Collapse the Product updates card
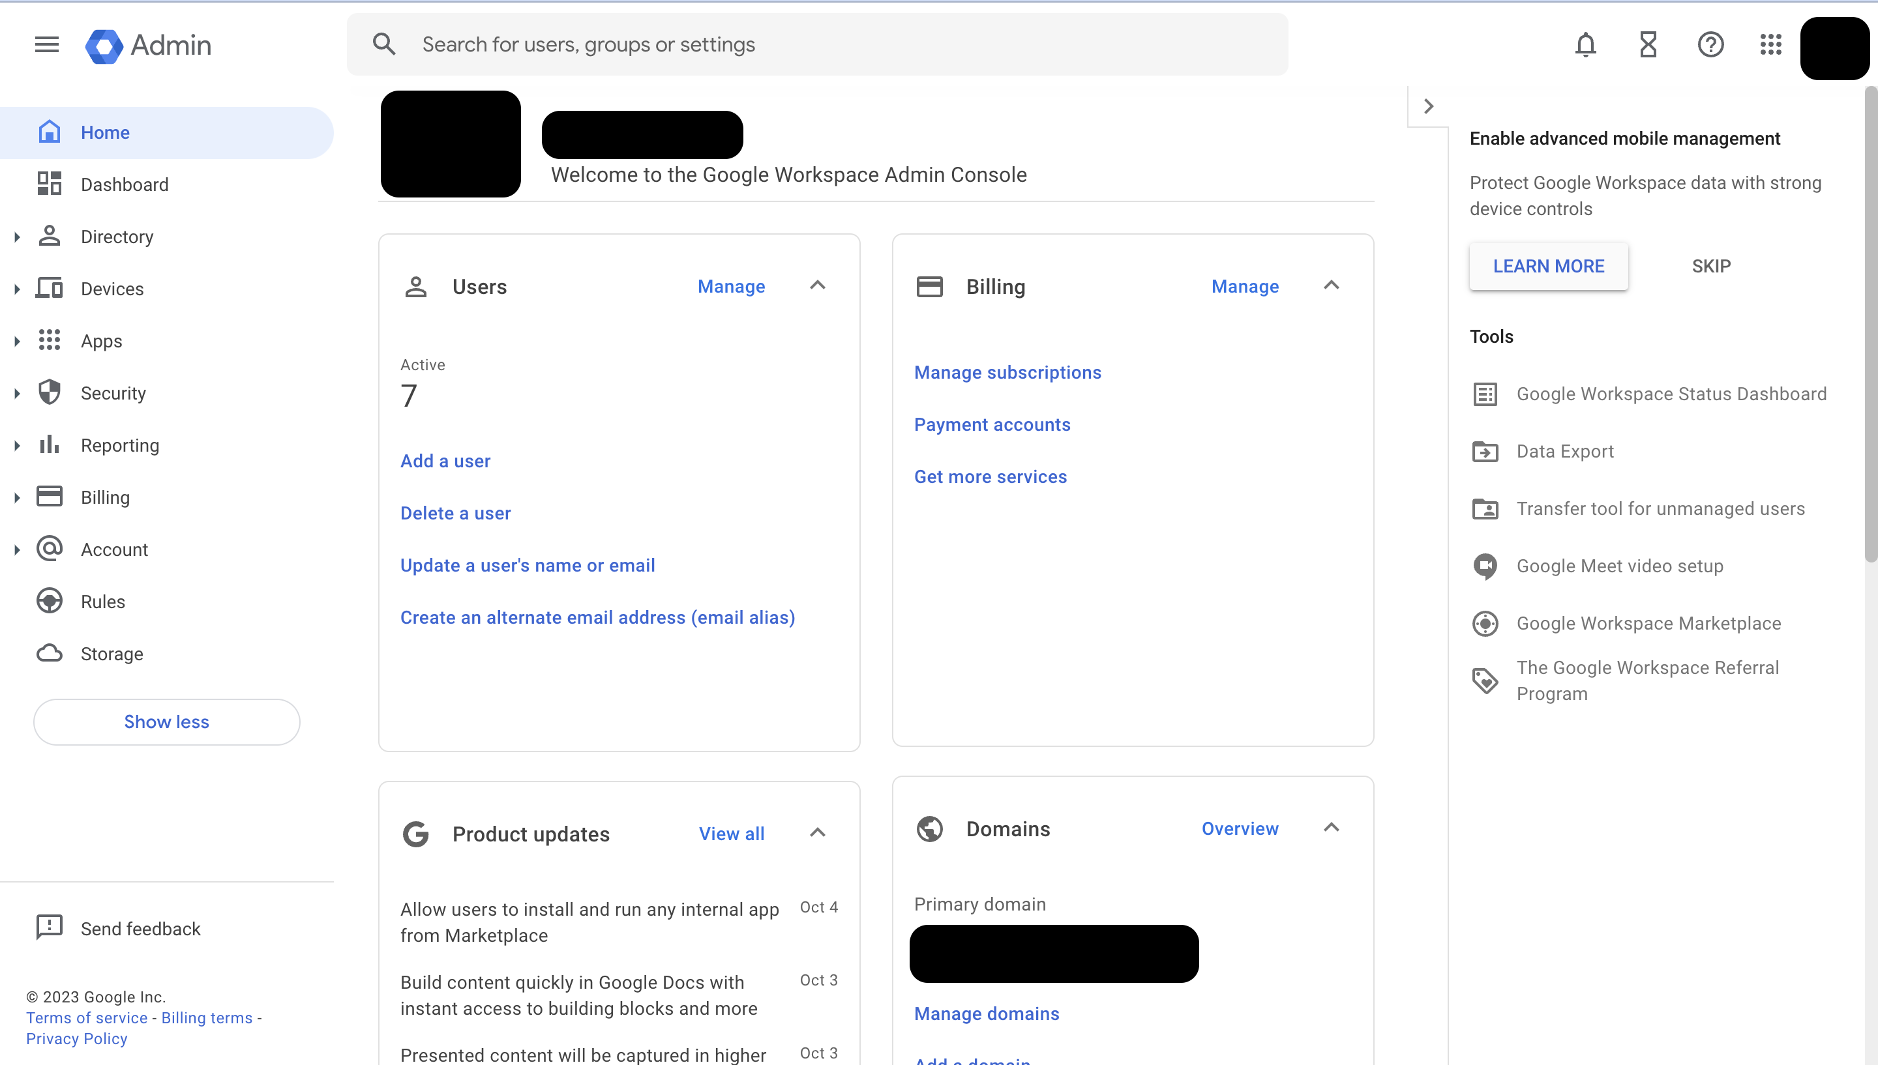This screenshot has height=1065, width=1878. coord(818,832)
